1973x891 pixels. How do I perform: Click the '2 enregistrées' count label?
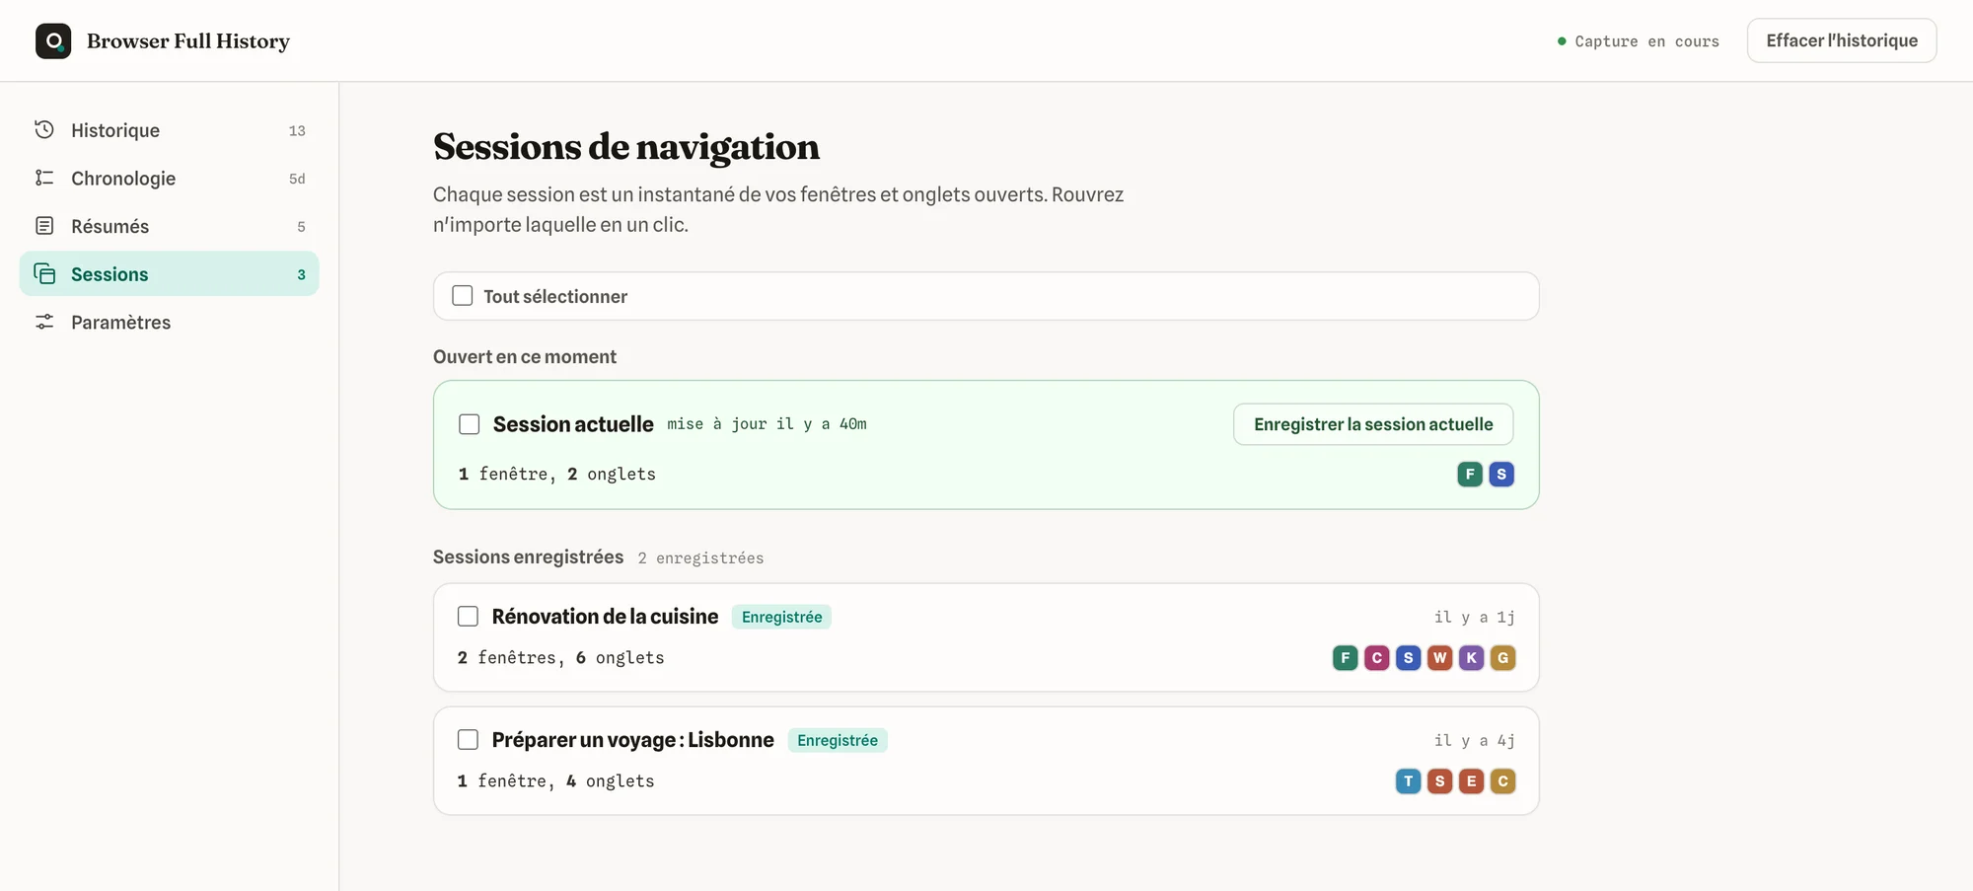(x=700, y=558)
